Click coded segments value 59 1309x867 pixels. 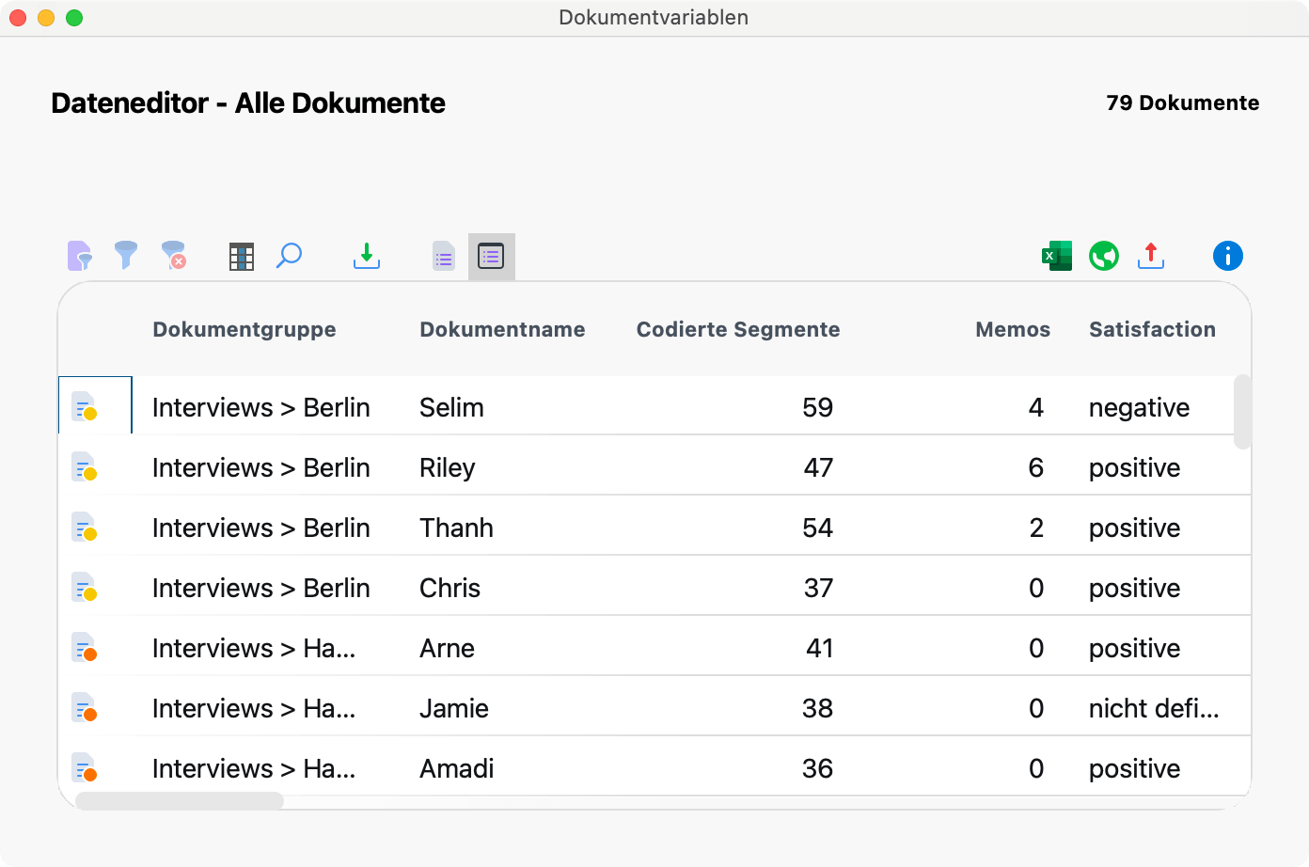818,407
